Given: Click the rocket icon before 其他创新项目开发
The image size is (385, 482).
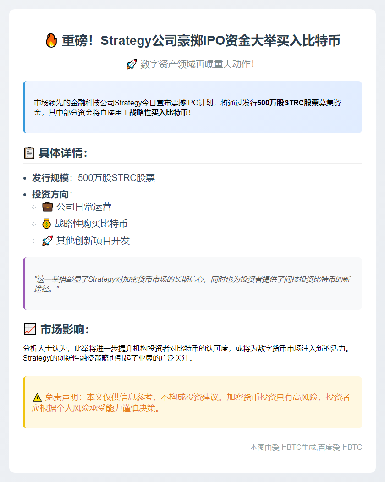Looking at the screenshot, I should (x=47, y=241).
